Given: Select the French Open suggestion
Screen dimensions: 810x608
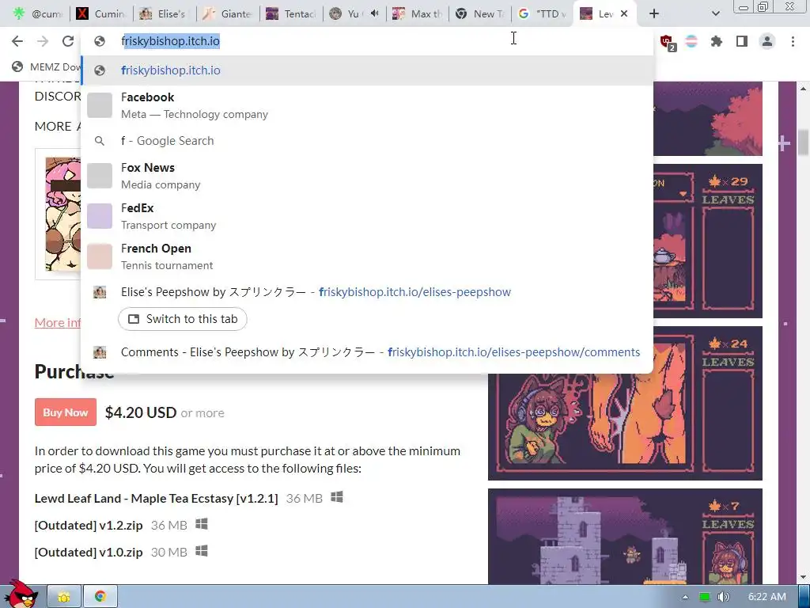Looking at the screenshot, I should click(x=367, y=256).
